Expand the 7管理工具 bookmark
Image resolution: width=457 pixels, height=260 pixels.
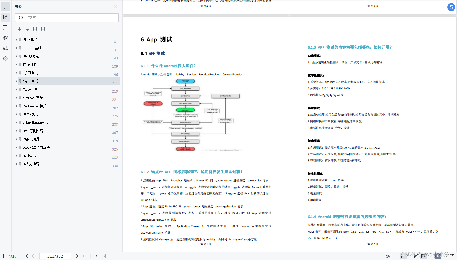tap(16, 89)
